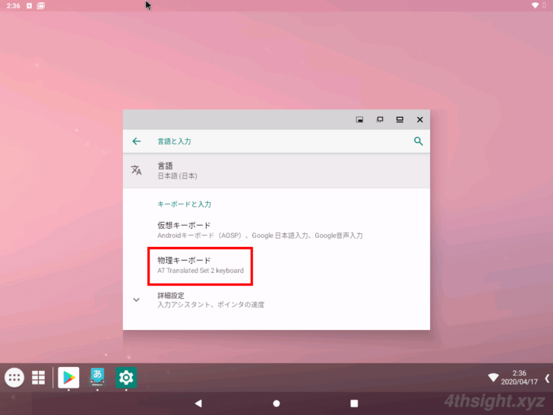The image size is (553, 415).
Task: Maximize the settings window
Action: point(400,119)
